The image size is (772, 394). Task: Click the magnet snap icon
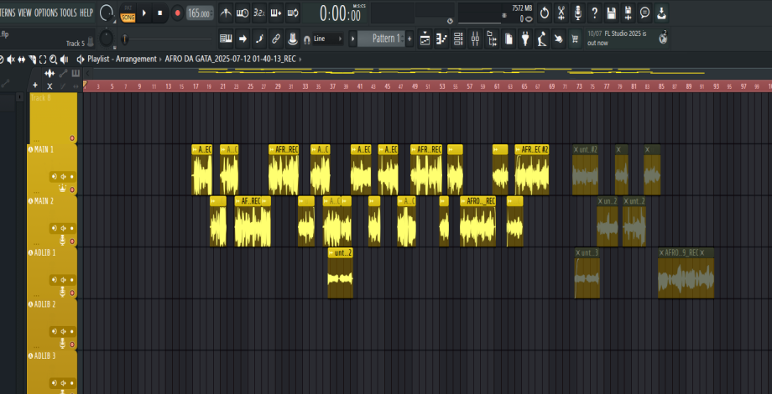(x=307, y=39)
